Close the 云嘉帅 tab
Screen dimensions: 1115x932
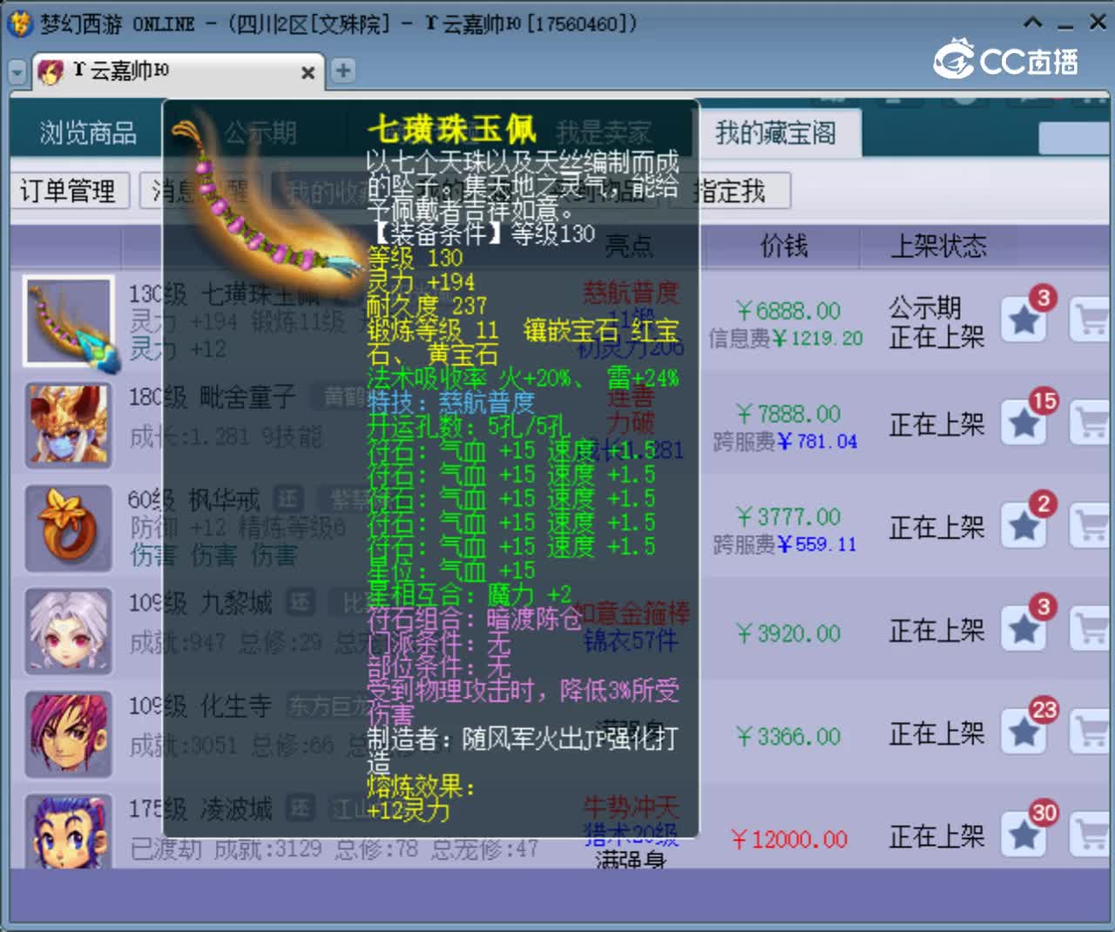307,73
